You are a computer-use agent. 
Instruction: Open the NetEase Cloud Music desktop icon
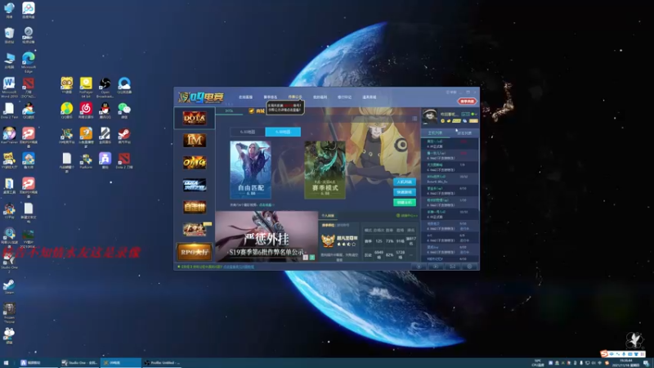[x=86, y=111]
